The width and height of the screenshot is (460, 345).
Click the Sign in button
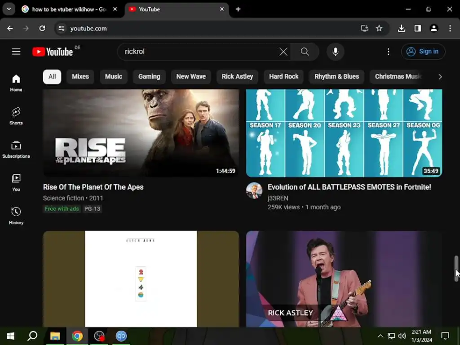pos(423,52)
